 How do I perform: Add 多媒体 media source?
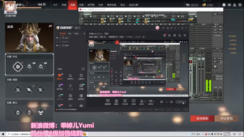pyautogui.click(x=134, y=102)
